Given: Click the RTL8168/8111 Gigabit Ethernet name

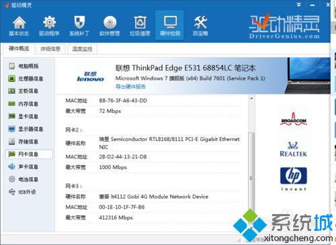Looking at the screenshot, I should click(x=169, y=143).
